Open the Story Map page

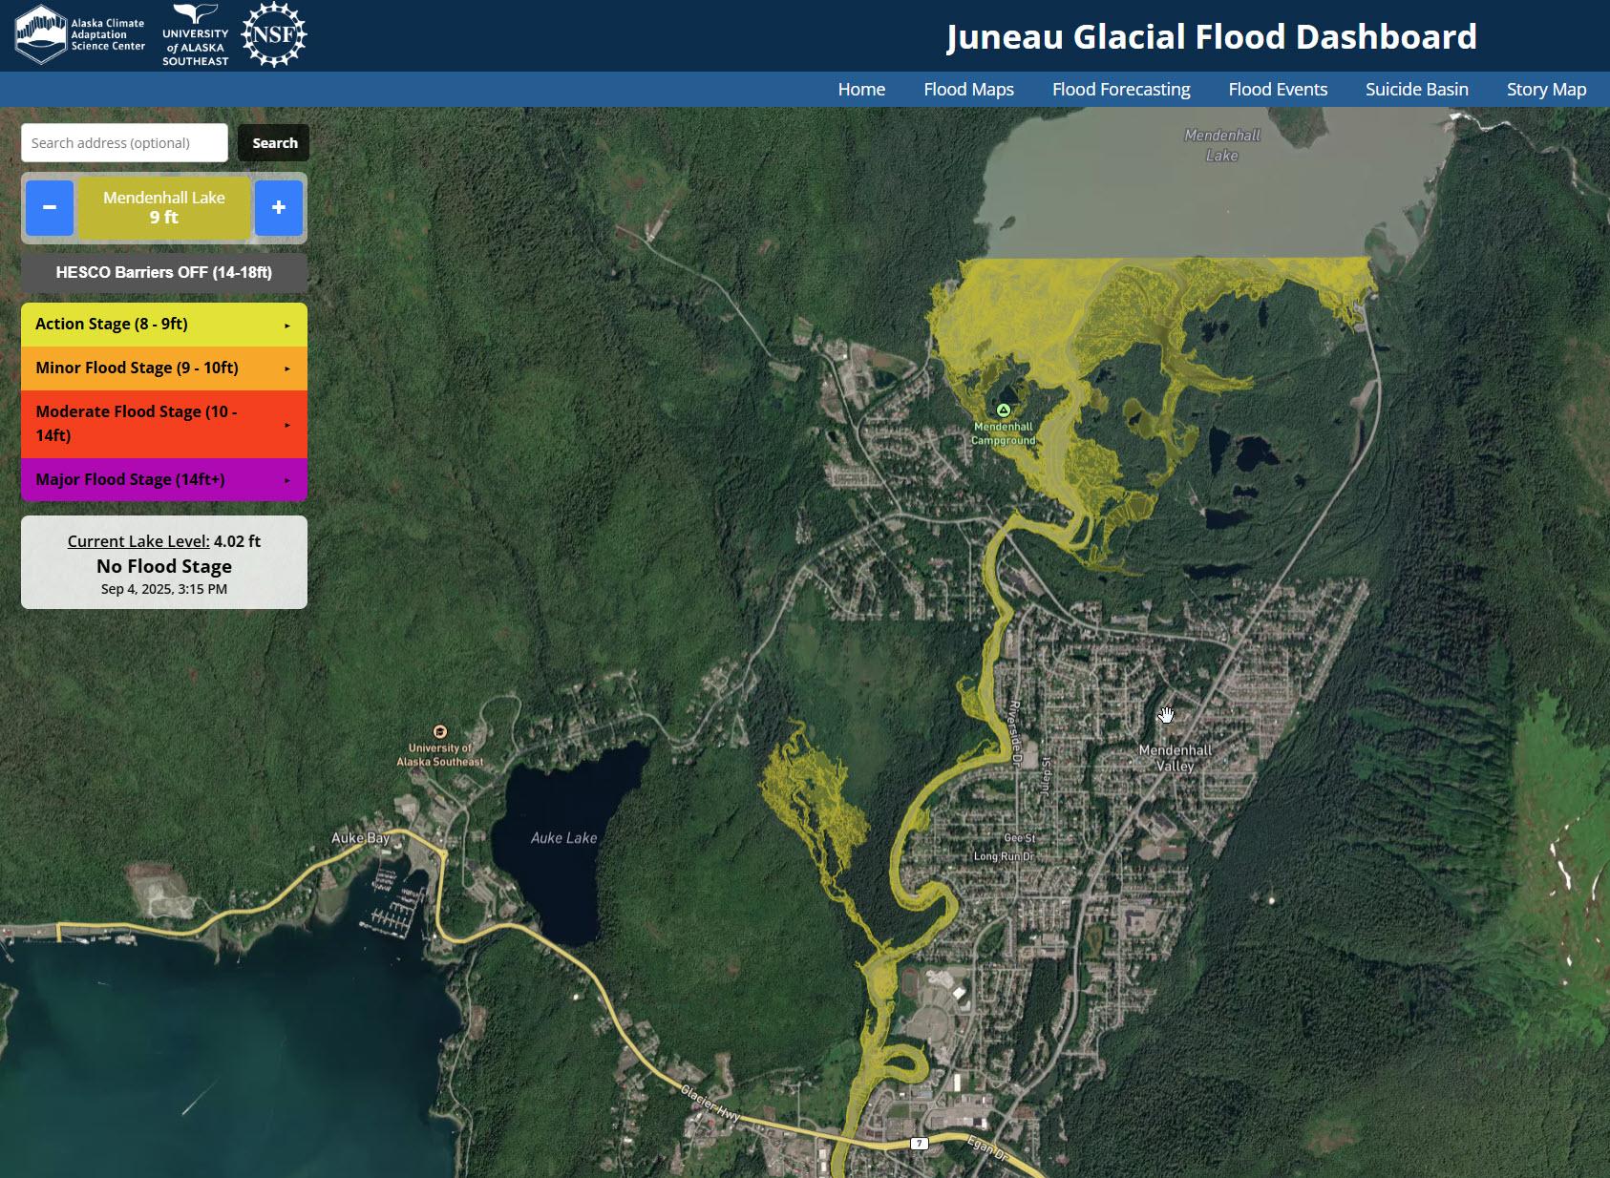click(1546, 90)
